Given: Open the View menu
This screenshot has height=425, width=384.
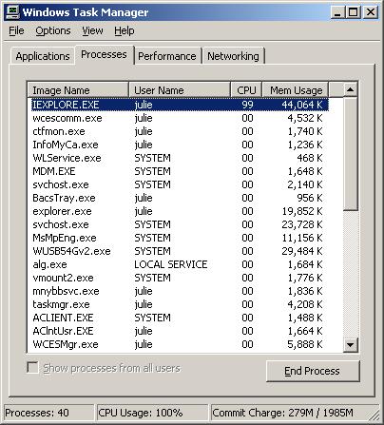Looking at the screenshot, I should click(92, 30).
